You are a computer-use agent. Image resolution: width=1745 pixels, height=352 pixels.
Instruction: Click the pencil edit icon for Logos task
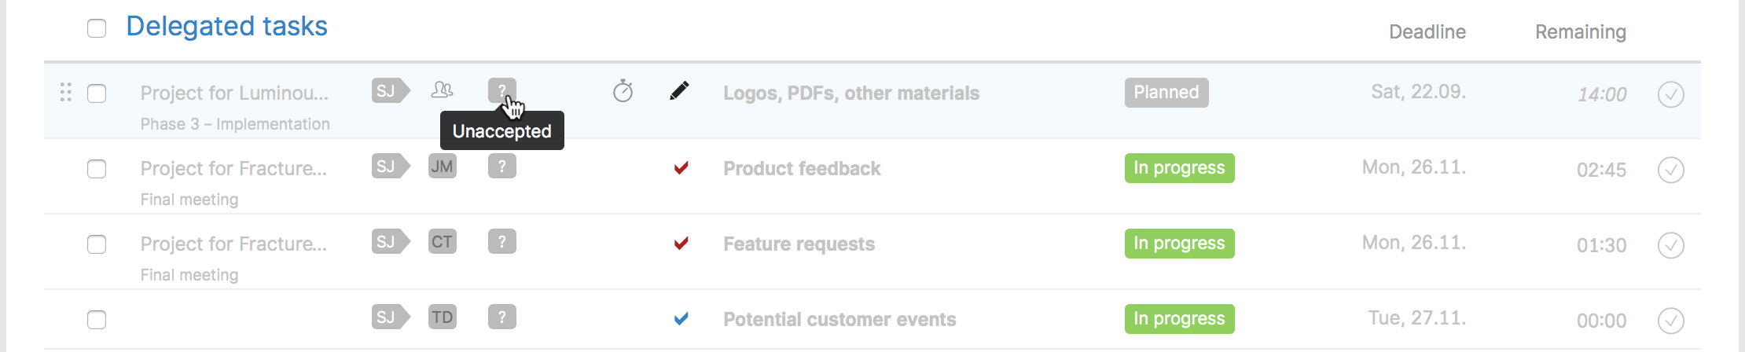click(x=680, y=91)
